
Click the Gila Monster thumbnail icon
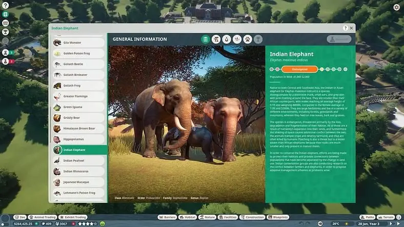tap(57, 43)
